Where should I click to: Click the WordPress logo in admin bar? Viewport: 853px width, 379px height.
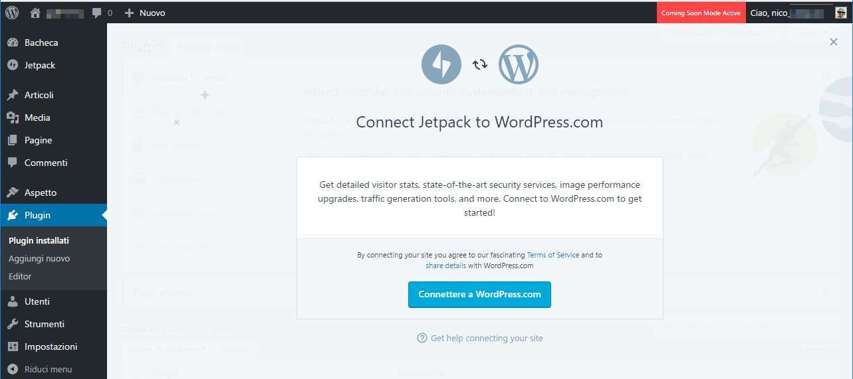coord(12,13)
